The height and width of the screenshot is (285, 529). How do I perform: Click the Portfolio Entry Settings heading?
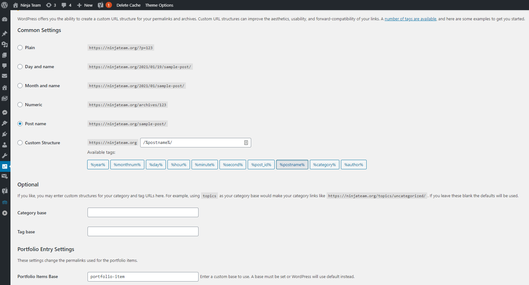[46, 249]
